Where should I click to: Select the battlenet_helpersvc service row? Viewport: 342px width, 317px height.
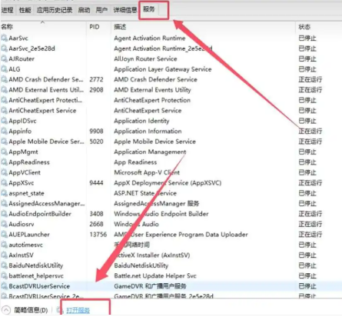[x=171, y=275]
